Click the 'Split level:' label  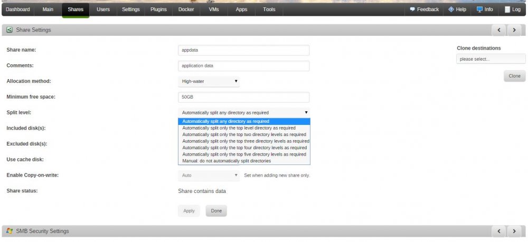click(19, 113)
